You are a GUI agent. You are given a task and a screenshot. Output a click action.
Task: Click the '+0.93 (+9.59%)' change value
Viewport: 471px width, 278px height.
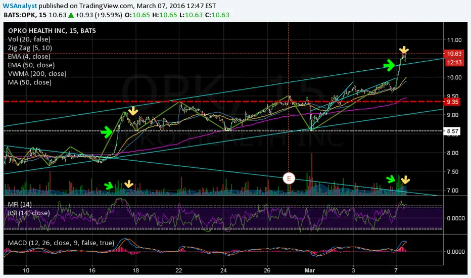[x=99, y=15]
